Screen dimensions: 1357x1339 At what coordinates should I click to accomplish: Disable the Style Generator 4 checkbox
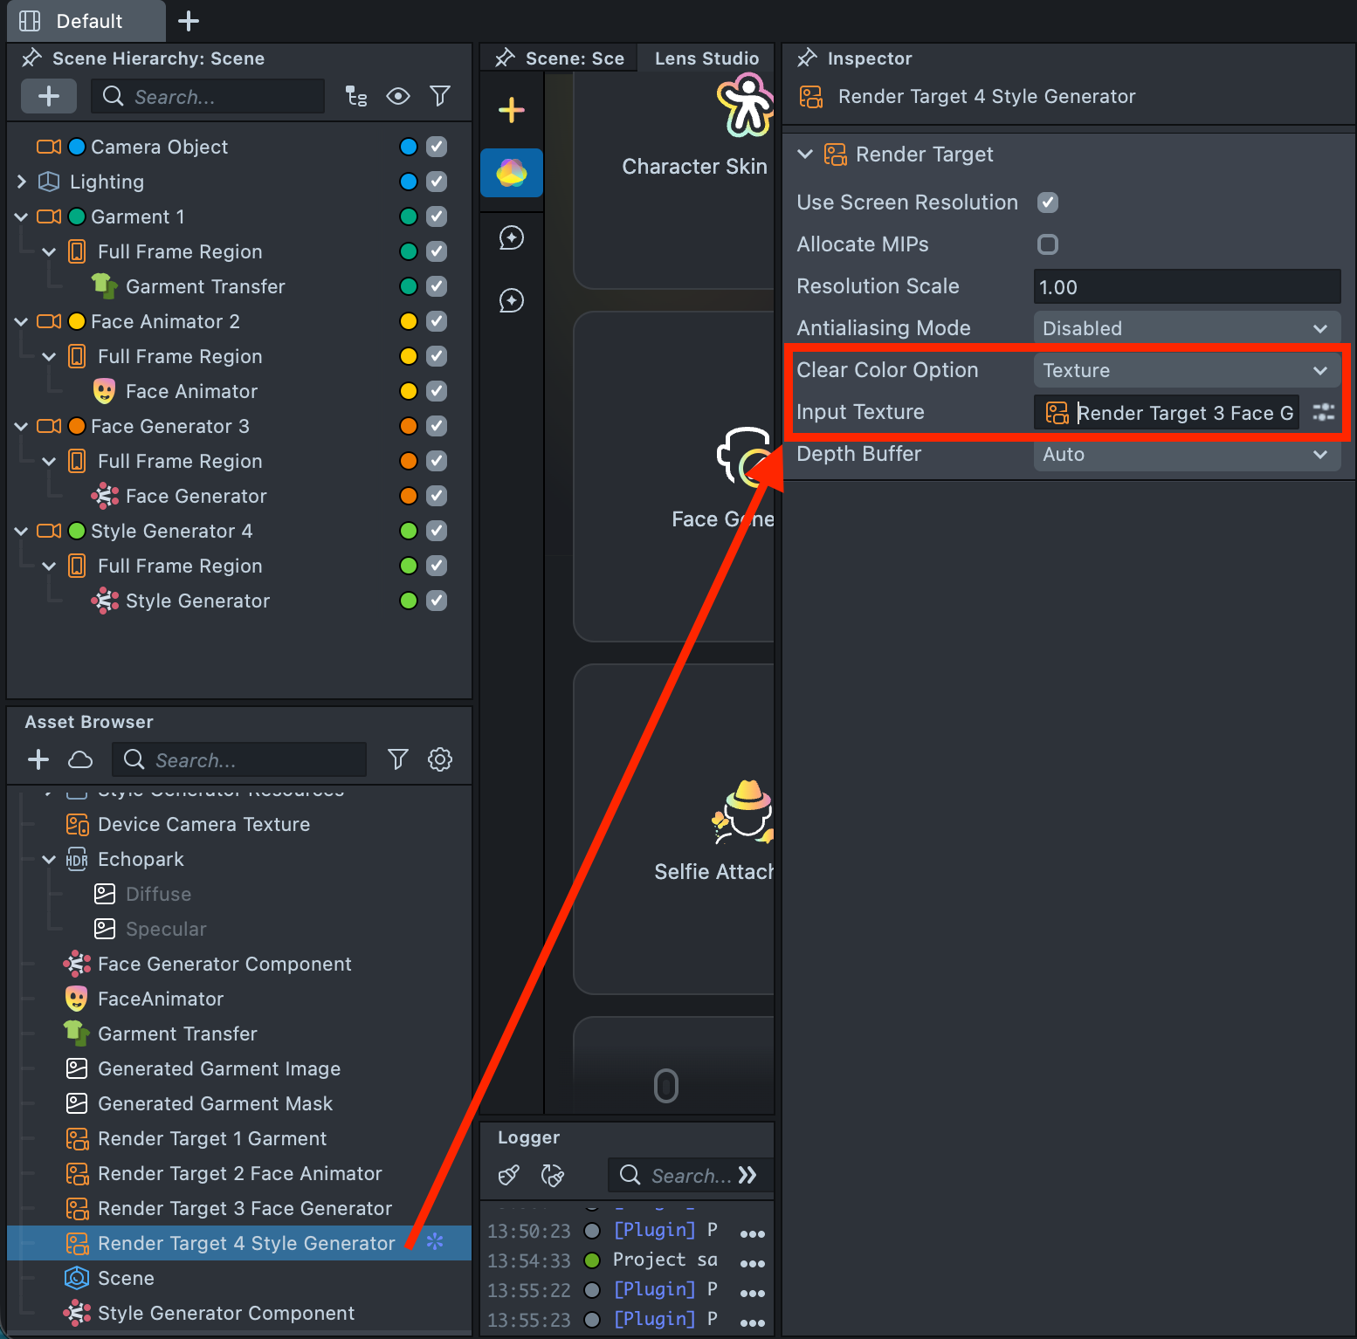coord(437,531)
